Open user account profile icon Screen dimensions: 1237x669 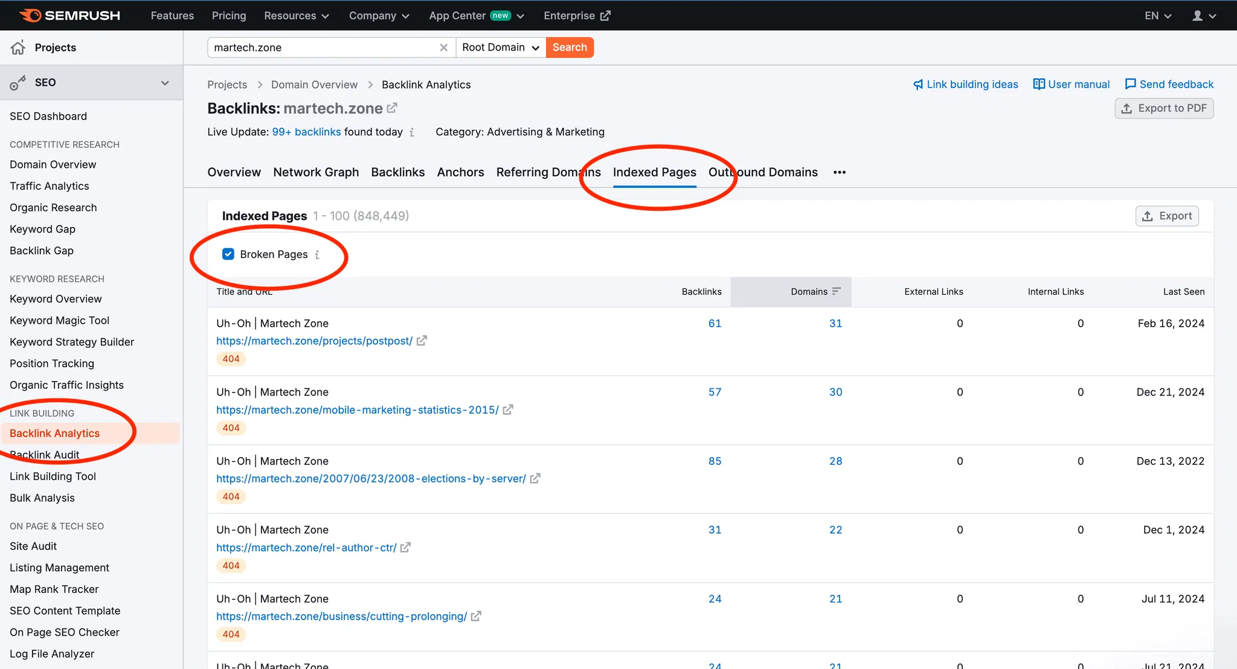tap(1197, 16)
